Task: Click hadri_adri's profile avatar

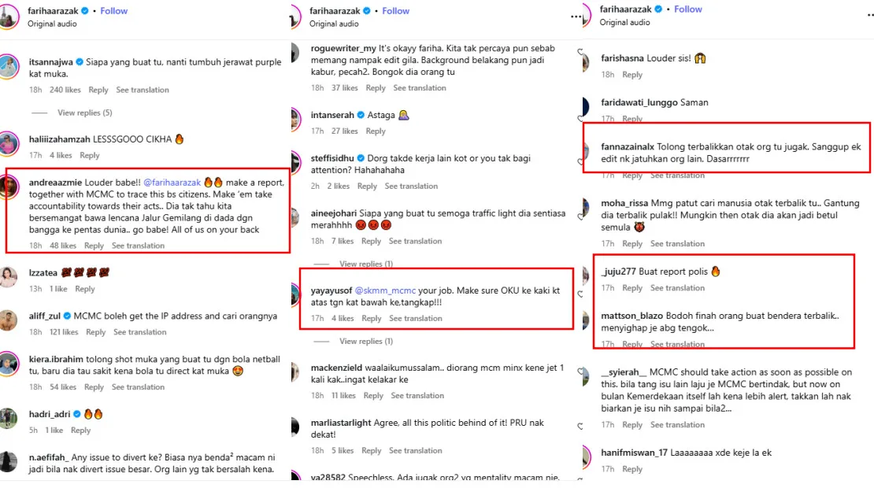Action: tap(9, 417)
